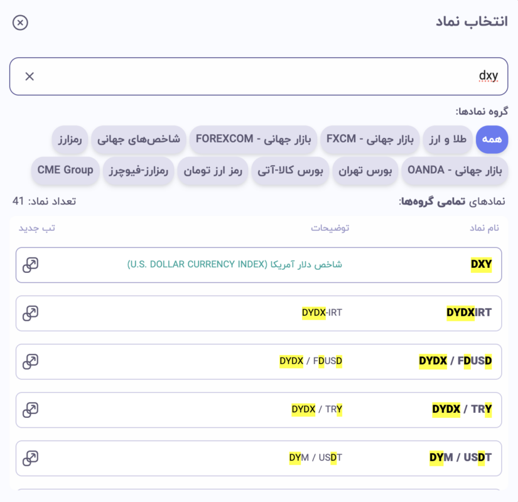
Task: Select the بازار جهانی - FOREXCOM group
Action: [253, 140]
